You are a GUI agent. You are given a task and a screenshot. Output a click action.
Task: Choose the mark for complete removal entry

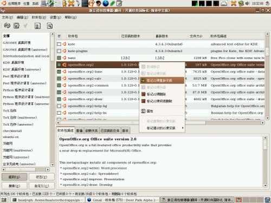tap(162, 101)
